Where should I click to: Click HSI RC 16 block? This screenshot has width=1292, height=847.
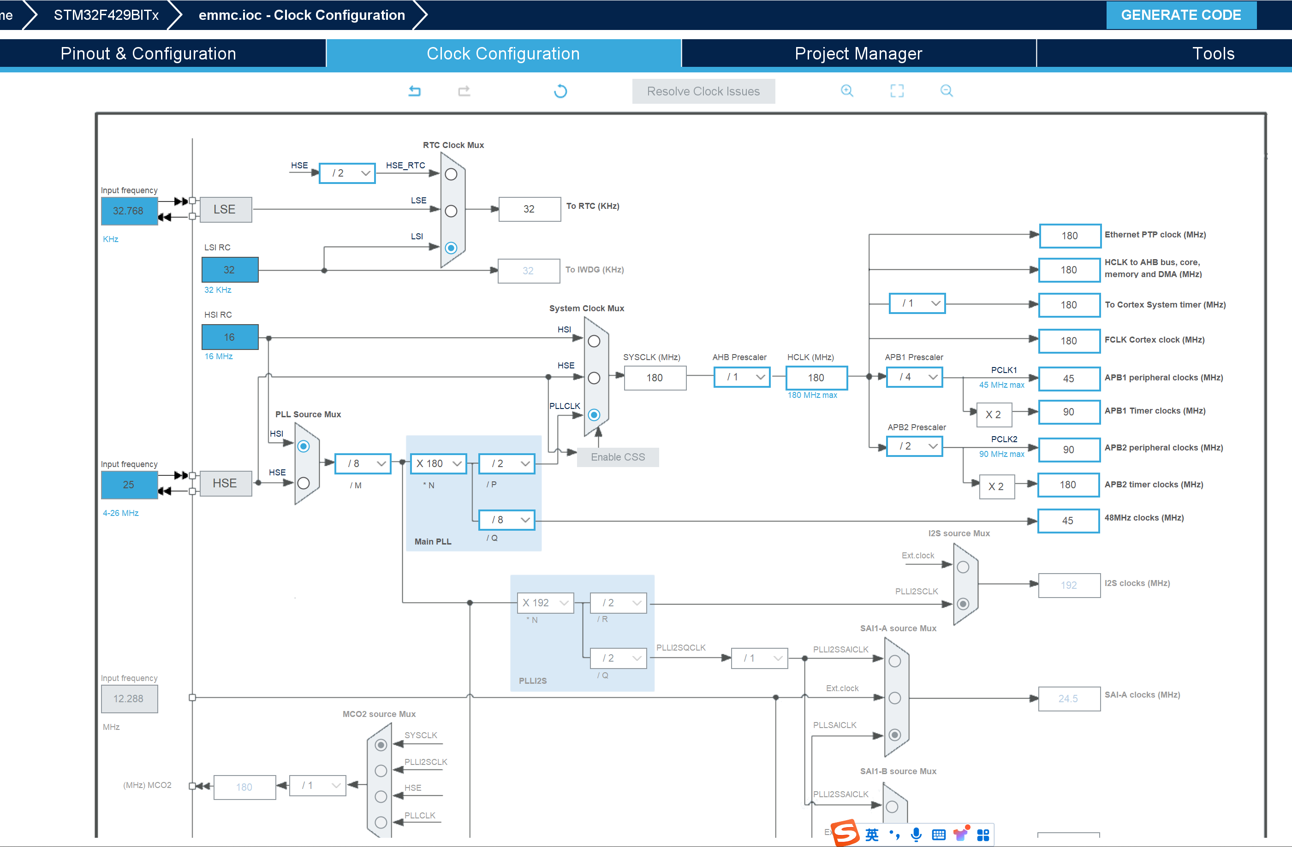click(230, 337)
